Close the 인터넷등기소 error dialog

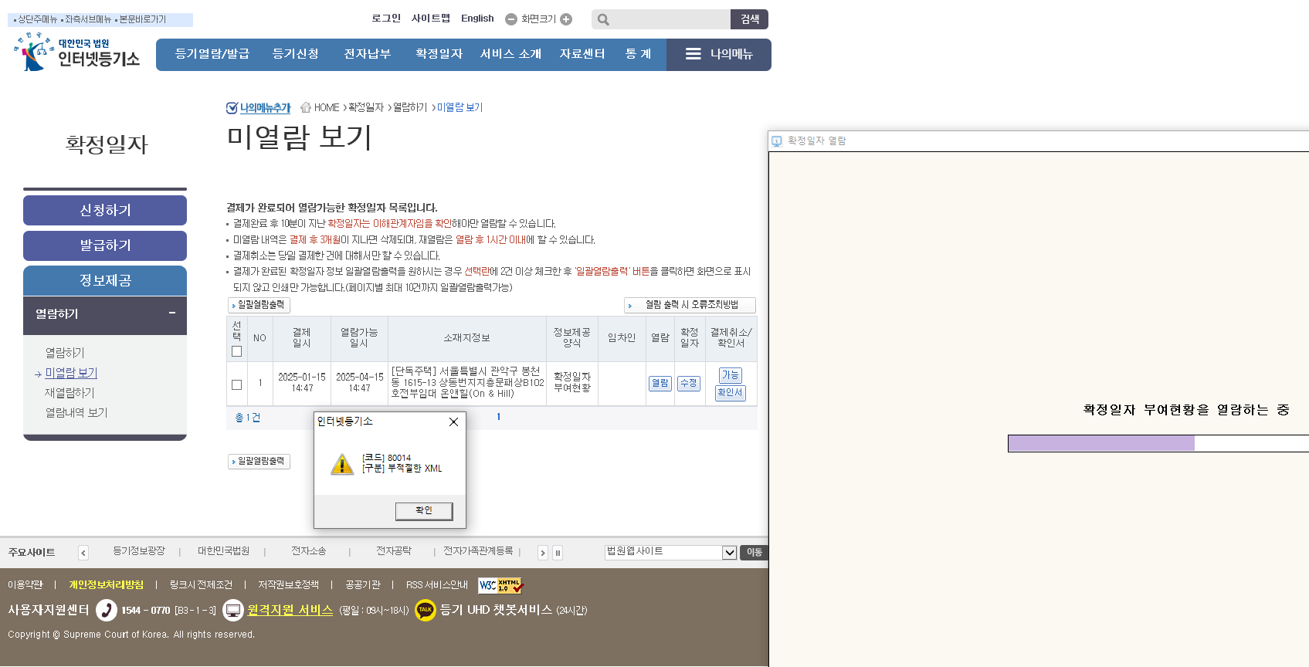tap(453, 422)
